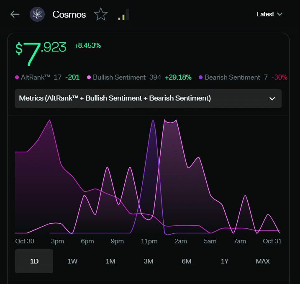Open the Latest dropdown
The image size is (300, 284).
(x=269, y=14)
